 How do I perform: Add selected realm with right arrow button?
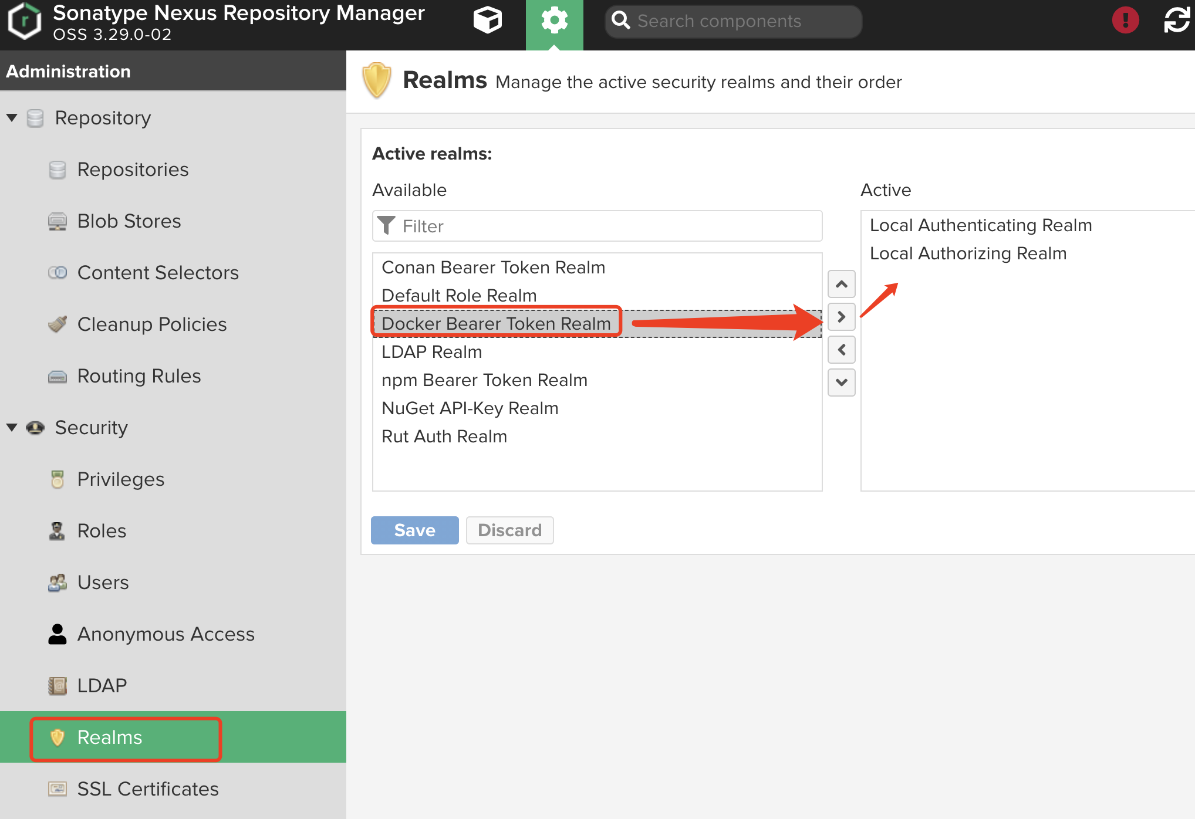point(841,317)
